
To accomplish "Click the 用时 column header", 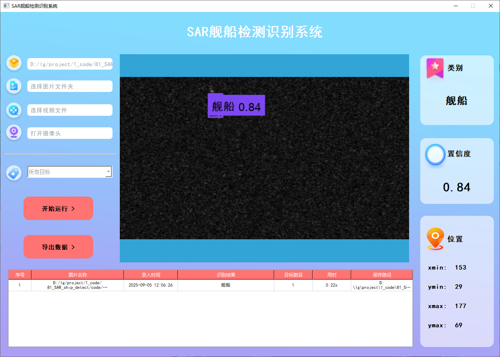I will (332, 275).
